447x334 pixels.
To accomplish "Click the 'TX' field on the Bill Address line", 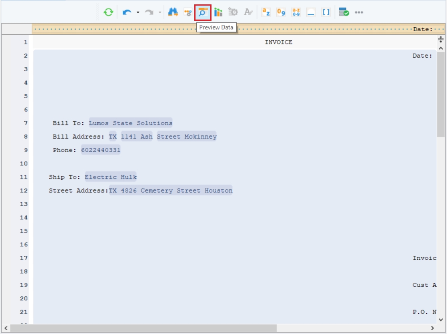I will (x=113, y=137).
